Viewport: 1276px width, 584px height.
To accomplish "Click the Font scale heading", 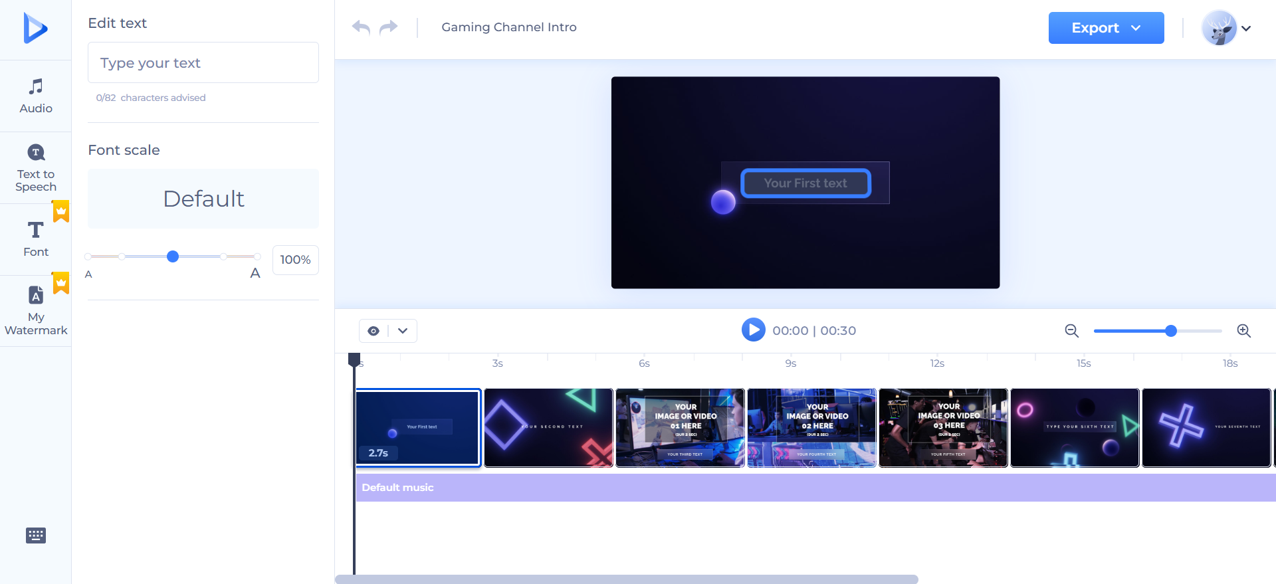I will [x=124, y=150].
